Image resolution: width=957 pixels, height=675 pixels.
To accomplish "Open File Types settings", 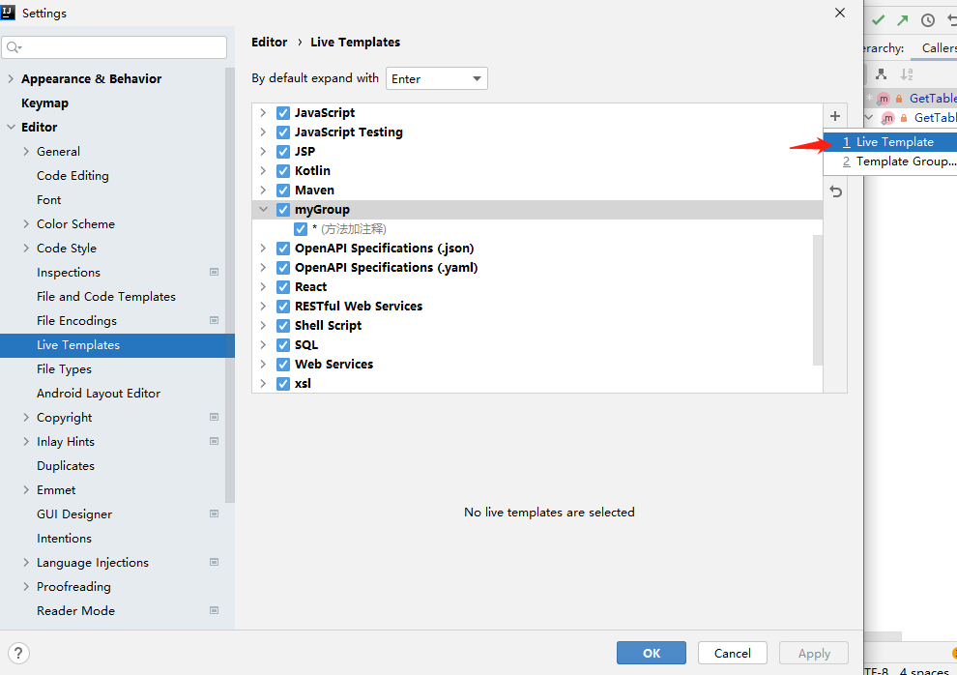I will 64,369.
